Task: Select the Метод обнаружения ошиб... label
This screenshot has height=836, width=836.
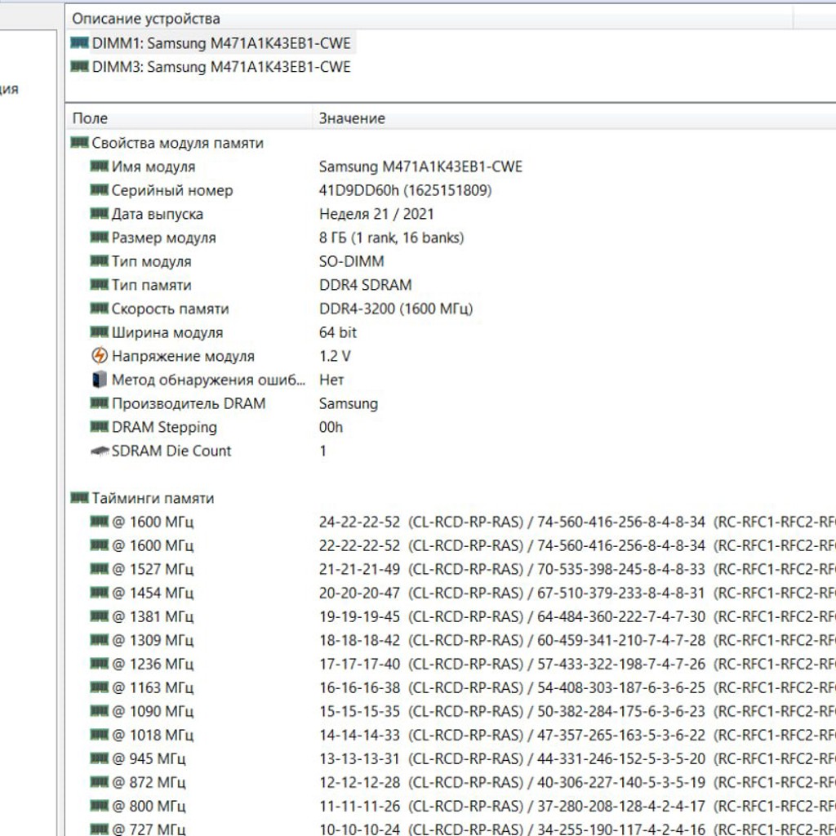Action: coord(208,380)
